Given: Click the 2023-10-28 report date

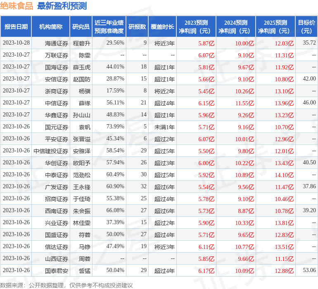Looking at the screenshot, I should (x=16, y=43).
